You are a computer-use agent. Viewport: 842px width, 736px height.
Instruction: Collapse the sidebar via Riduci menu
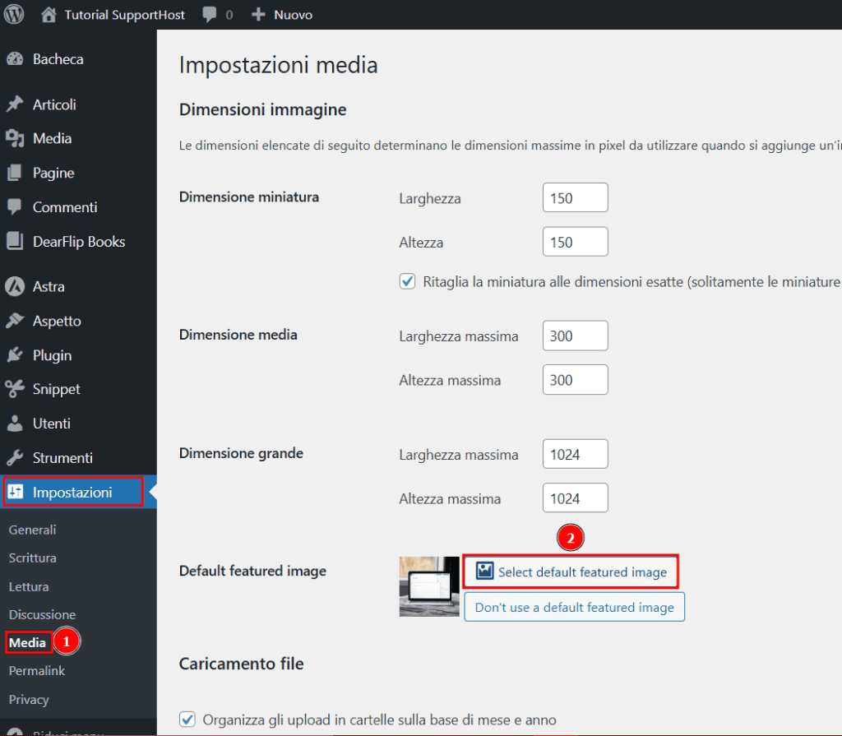pos(49,731)
